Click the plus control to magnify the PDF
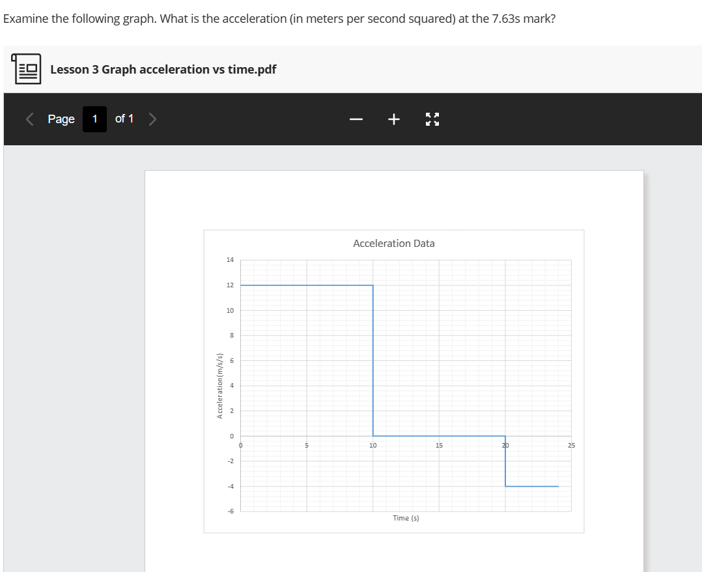 (393, 119)
